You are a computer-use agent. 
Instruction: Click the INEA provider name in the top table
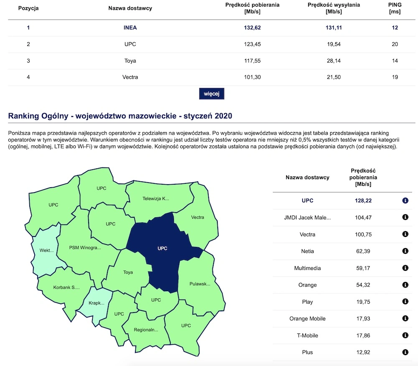130,28
